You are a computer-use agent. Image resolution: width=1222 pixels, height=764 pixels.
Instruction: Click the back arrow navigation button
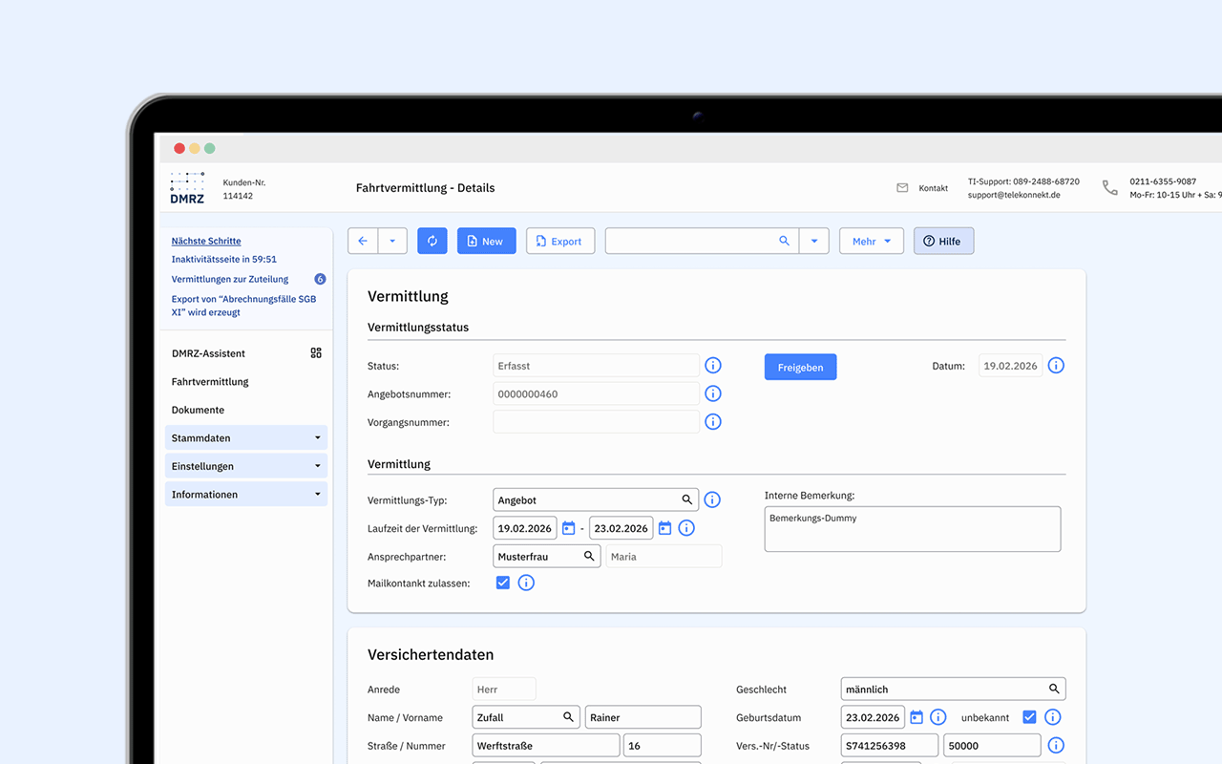coord(363,241)
